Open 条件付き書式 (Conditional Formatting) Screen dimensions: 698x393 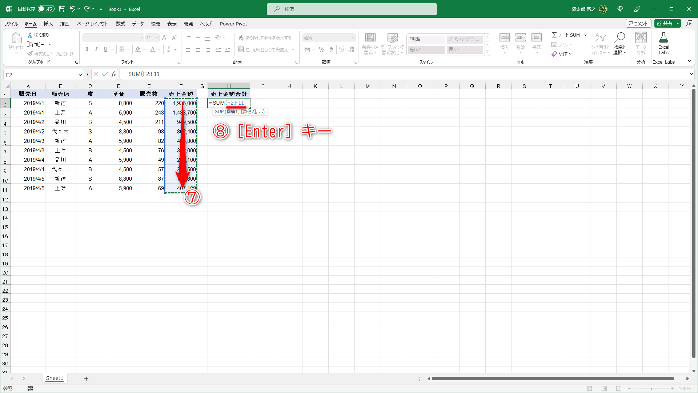pos(370,43)
